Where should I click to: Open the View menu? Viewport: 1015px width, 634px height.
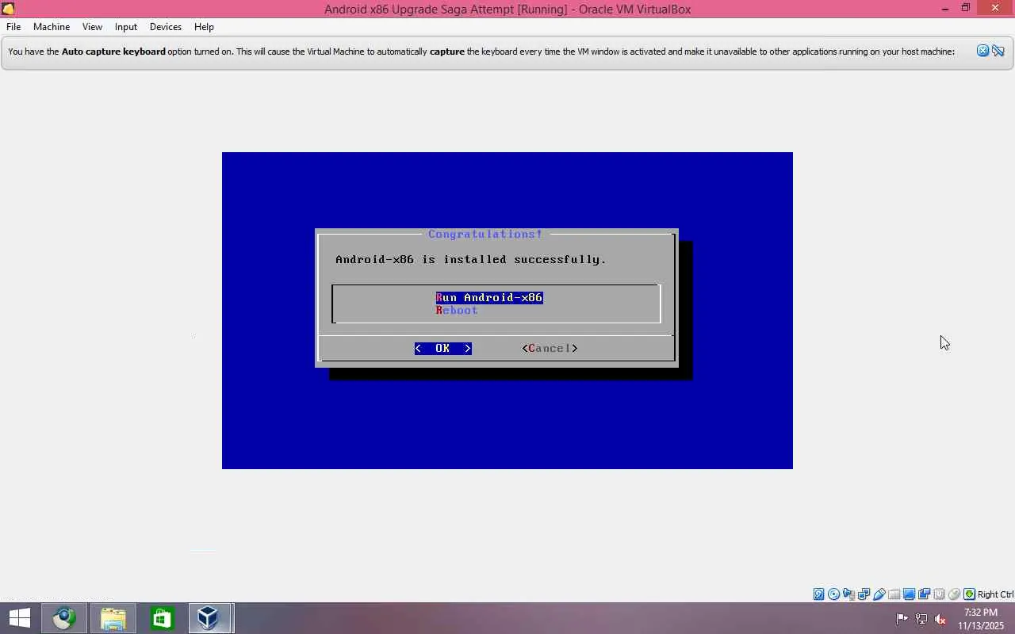click(92, 26)
